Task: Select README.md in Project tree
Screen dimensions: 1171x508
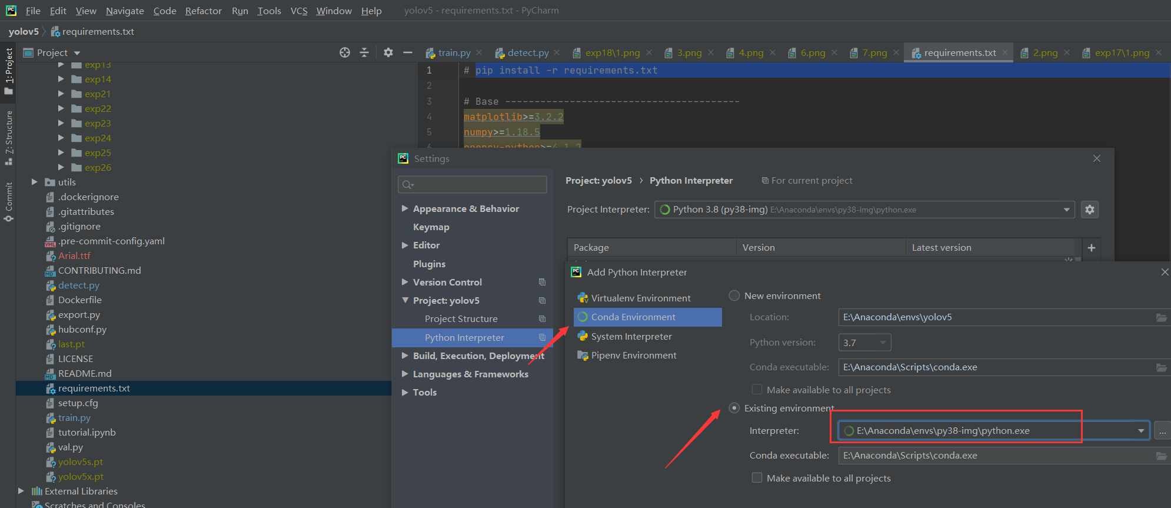Action: [x=85, y=373]
